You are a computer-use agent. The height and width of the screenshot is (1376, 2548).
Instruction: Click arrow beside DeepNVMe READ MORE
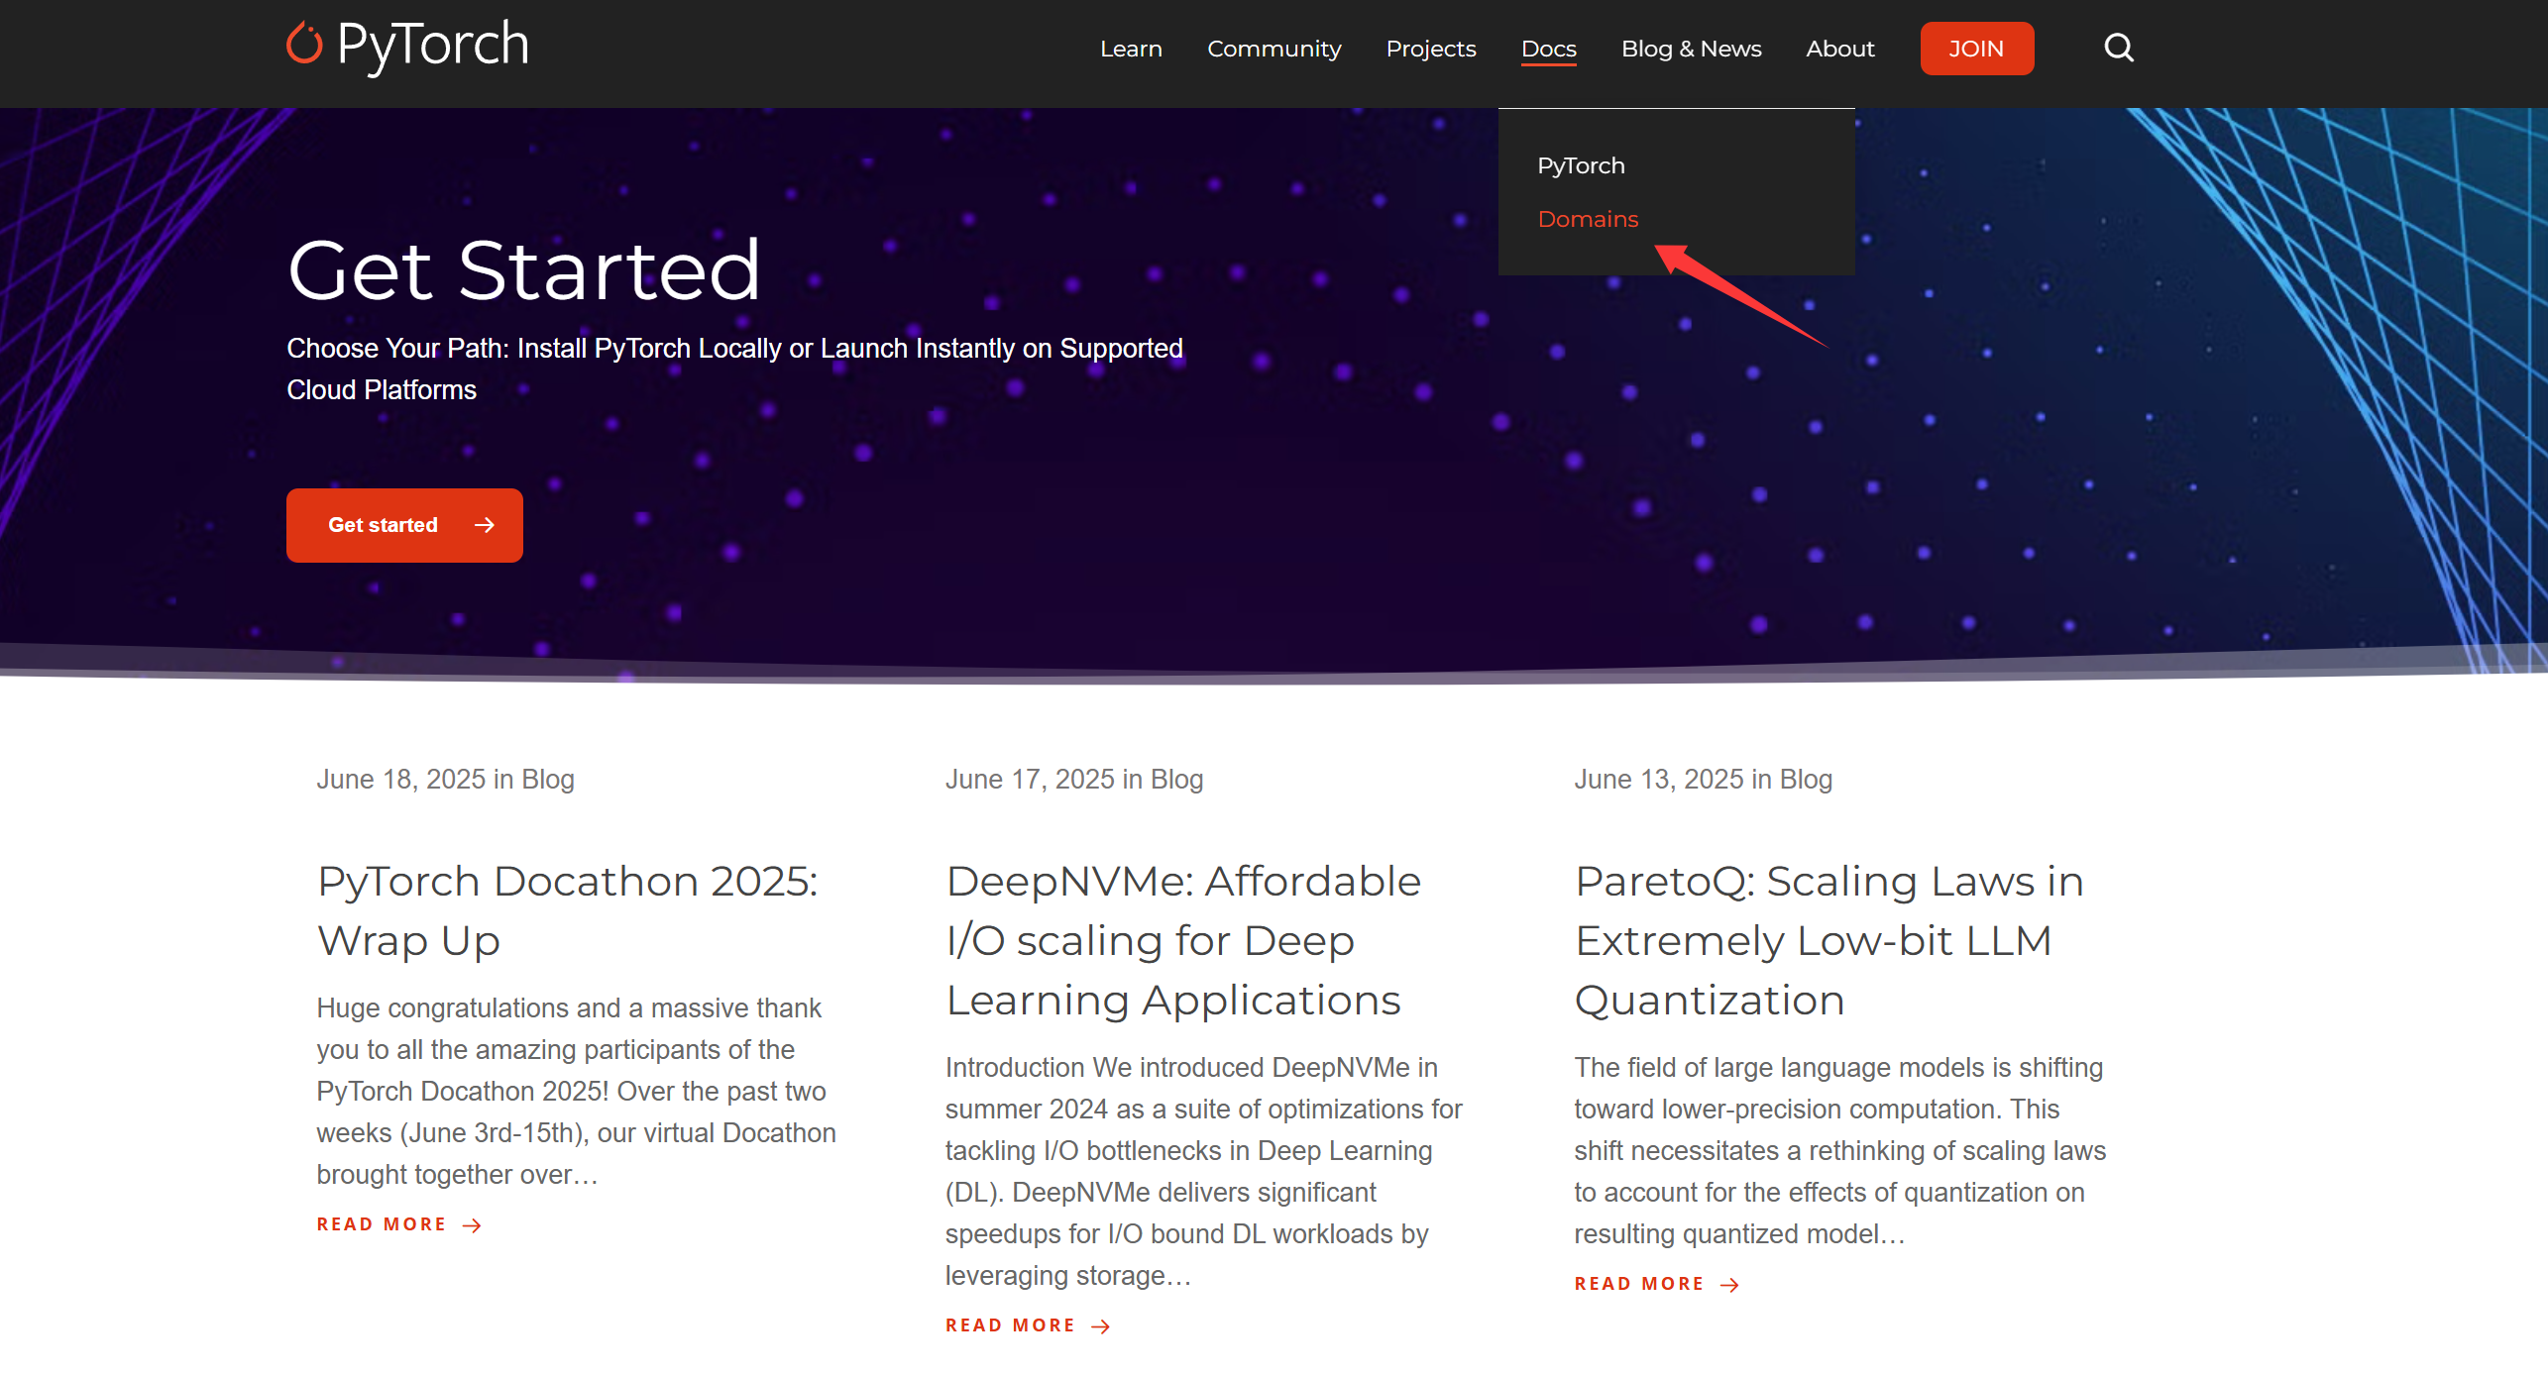click(1101, 1326)
